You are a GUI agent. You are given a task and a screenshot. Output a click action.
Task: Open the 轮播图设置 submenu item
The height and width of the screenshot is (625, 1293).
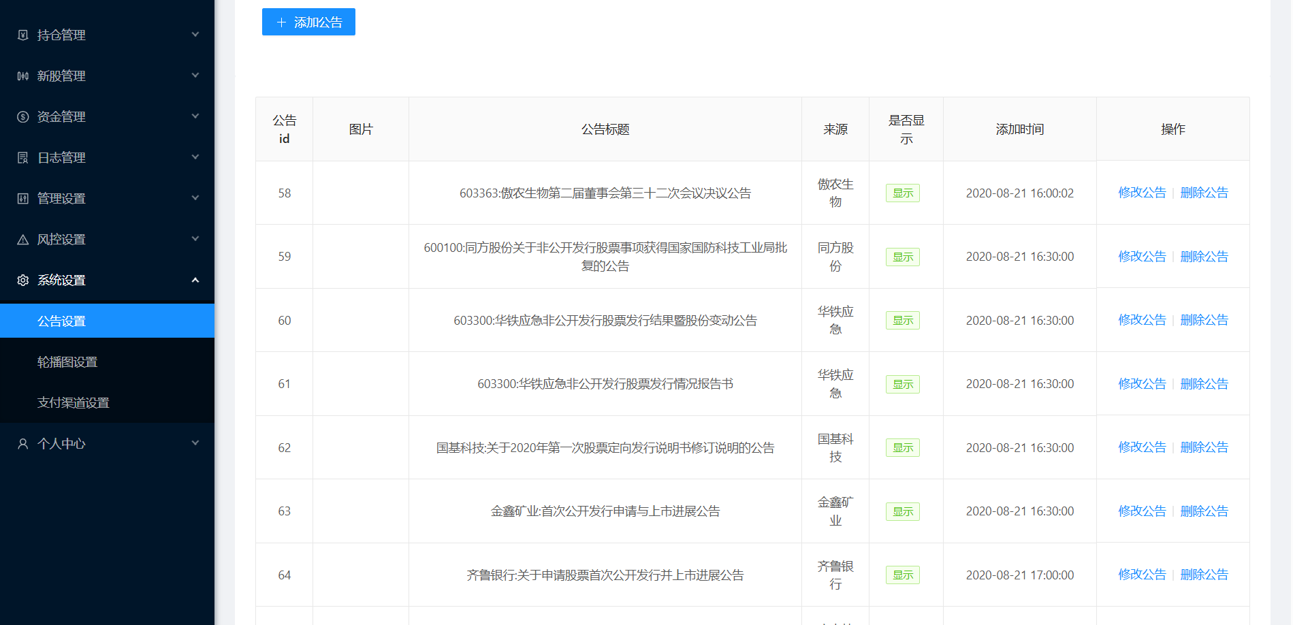pyautogui.click(x=67, y=362)
